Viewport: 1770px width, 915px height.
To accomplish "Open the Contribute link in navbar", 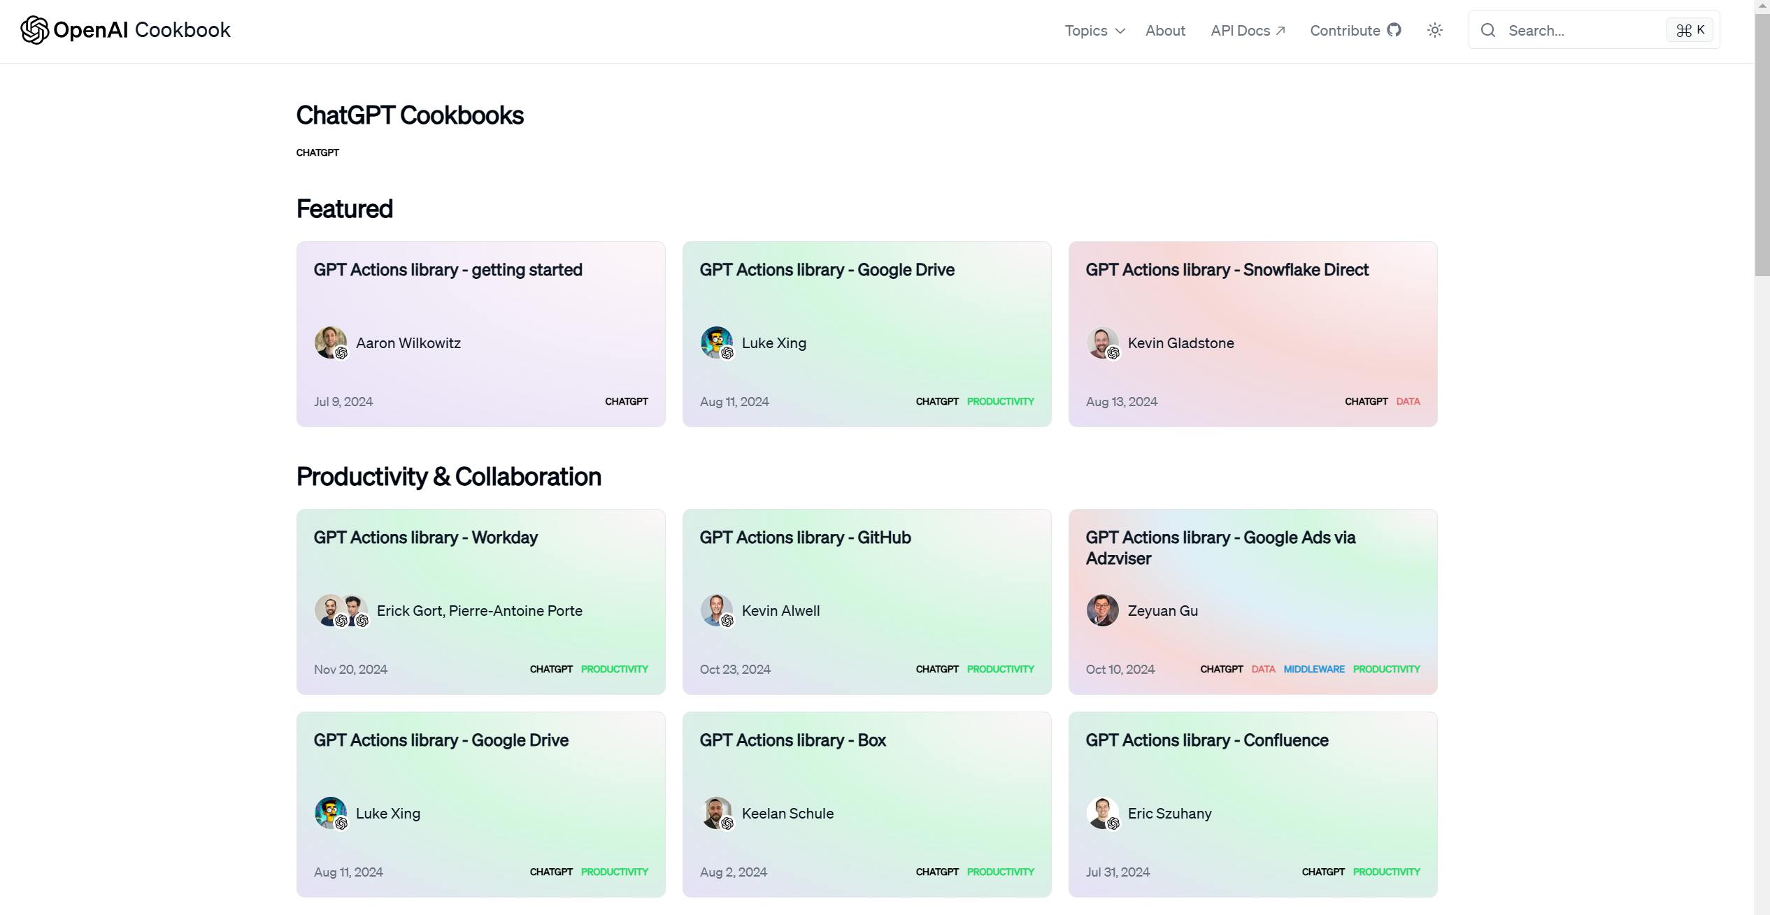I will (1345, 31).
